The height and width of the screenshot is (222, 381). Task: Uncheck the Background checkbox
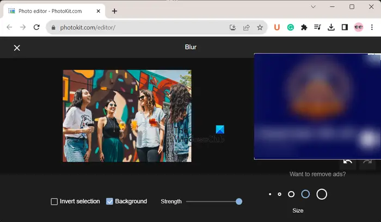[x=109, y=201]
